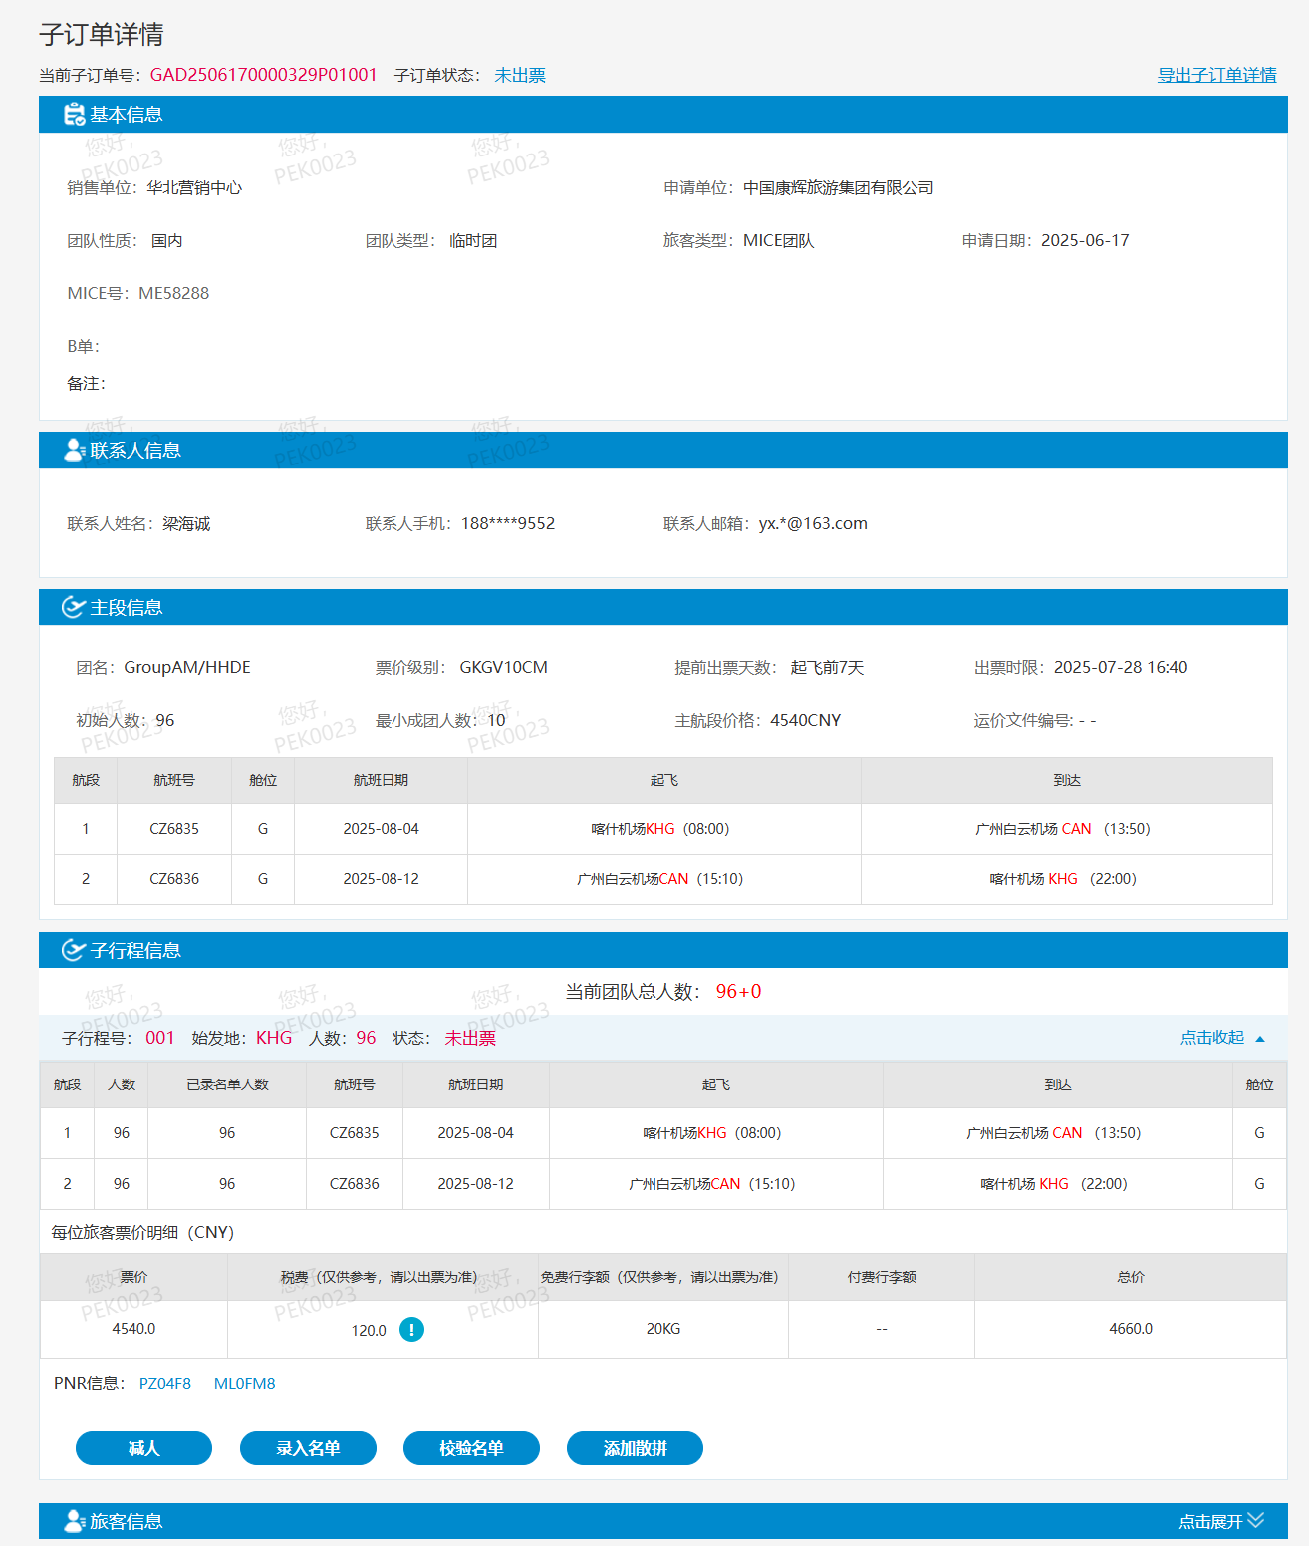1309x1546 pixels.
Task: Click the main segment plane icon
Action: [74, 608]
